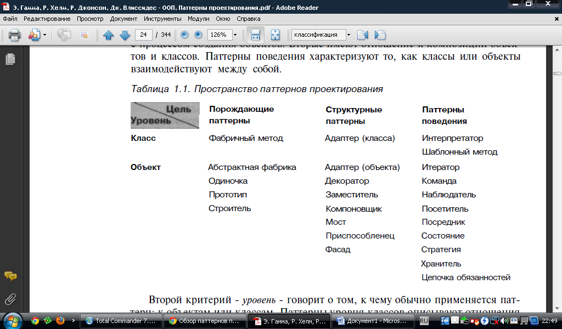Expand quick launch overflow chevron
This screenshot has width=562, height=329.
click(74, 320)
